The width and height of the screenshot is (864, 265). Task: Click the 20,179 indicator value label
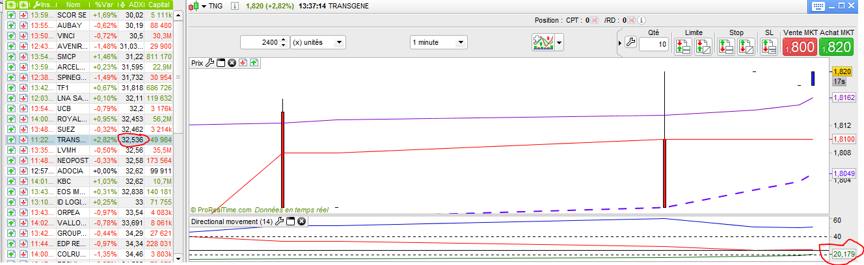(843, 253)
